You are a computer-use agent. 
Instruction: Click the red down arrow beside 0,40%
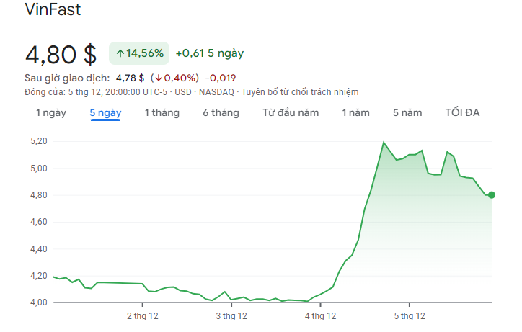point(159,78)
